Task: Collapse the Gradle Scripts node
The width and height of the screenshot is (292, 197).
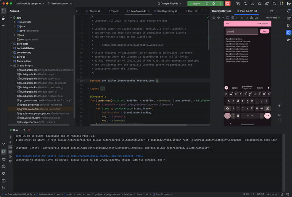Action: [11, 66]
